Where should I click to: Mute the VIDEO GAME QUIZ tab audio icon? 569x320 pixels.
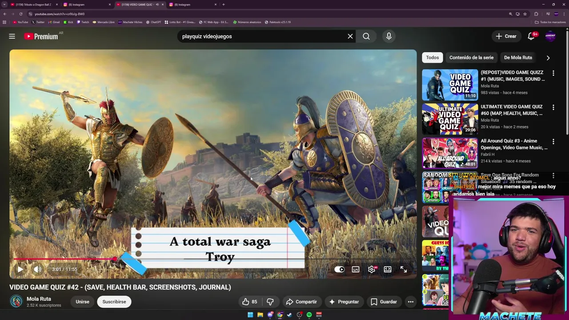click(x=157, y=4)
